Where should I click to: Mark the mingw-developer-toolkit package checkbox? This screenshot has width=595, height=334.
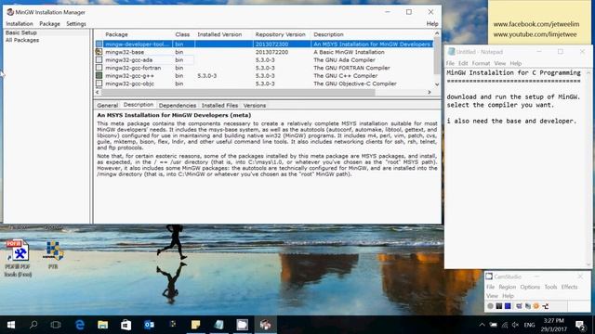coord(99,45)
